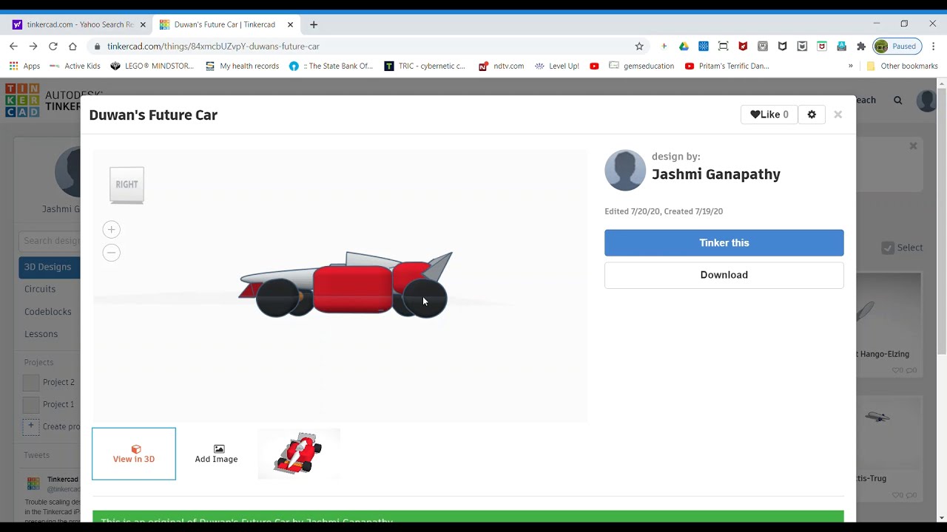
Task: Select Codeblocks in sidebar
Action: tap(48, 312)
